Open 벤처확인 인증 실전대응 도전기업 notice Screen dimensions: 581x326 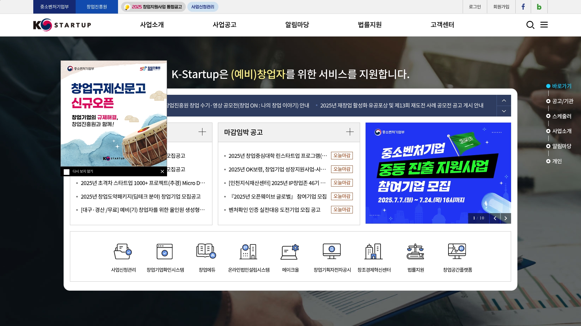(274, 210)
